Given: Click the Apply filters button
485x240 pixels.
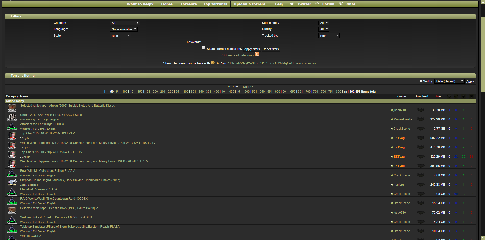Looking at the screenshot, I should [x=252, y=49].
